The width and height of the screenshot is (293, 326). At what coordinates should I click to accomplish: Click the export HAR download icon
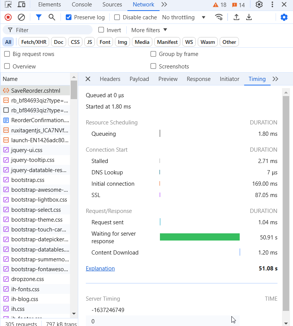[249, 17]
